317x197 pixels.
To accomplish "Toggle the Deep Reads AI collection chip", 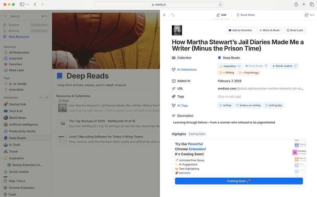I will [256, 66].
